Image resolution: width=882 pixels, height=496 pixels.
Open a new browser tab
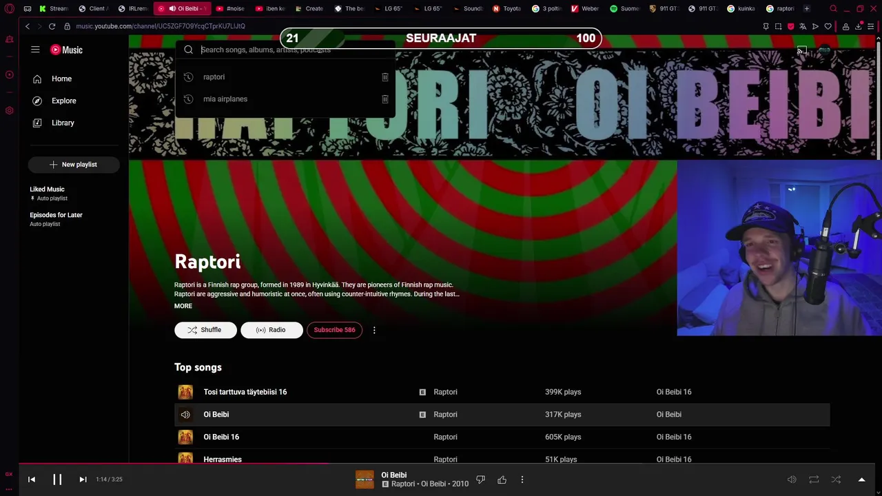(x=807, y=8)
